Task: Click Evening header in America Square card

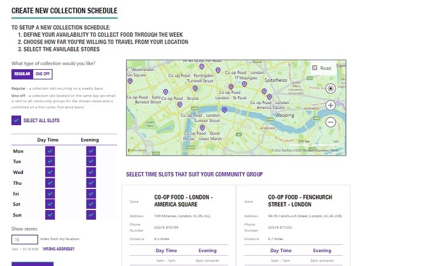Action: pyautogui.click(x=207, y=250)
